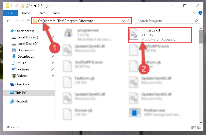Click the search magnifier icon

coord(196,21)
